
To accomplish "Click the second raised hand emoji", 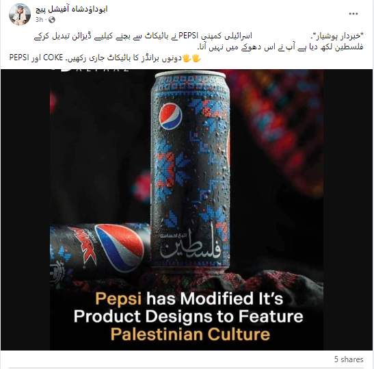I will pyautogui.click(x=187, y=58).
